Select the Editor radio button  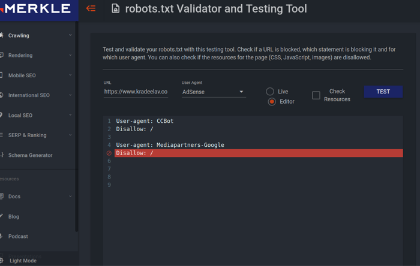coord(272,102)
